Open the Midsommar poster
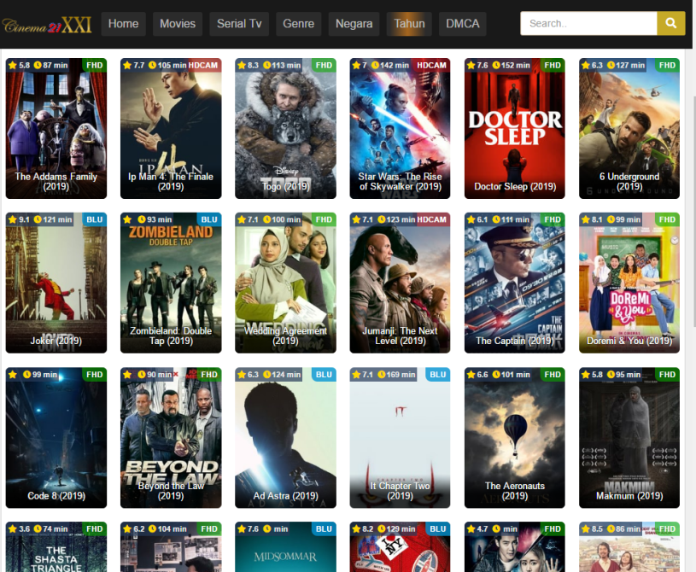The width and height of the screenshot is (696, 572). (285, 546)
